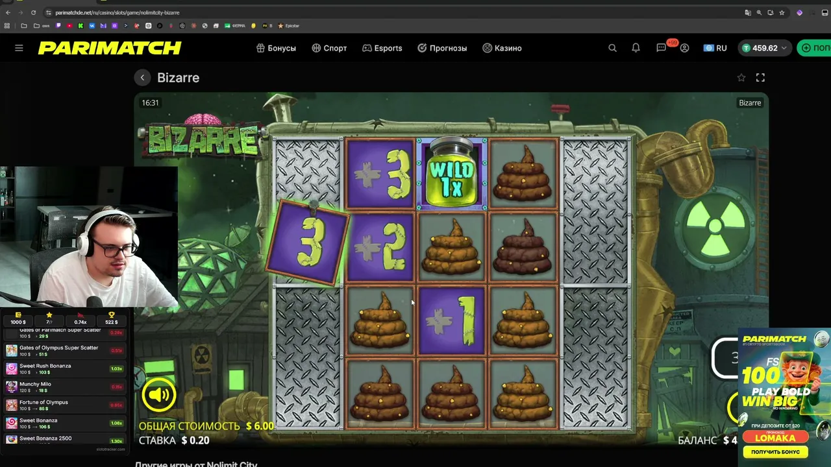Image resolution: width=831 pixels, height=467 pixels.
Task: Go to the Parimatch logo home page
Action: 110,48
